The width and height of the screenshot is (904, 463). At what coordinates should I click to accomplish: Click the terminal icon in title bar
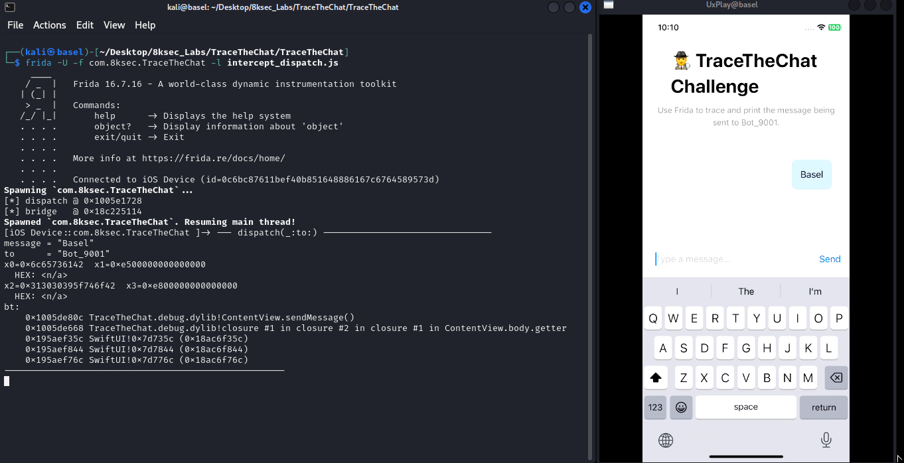[9, 7]
